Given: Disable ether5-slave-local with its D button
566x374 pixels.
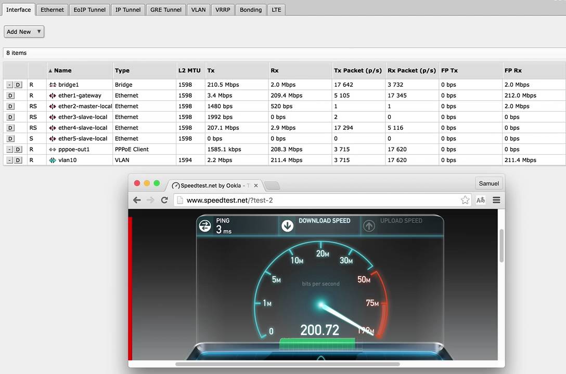Looking at the screenshot, I should click(x=10, y=139).
